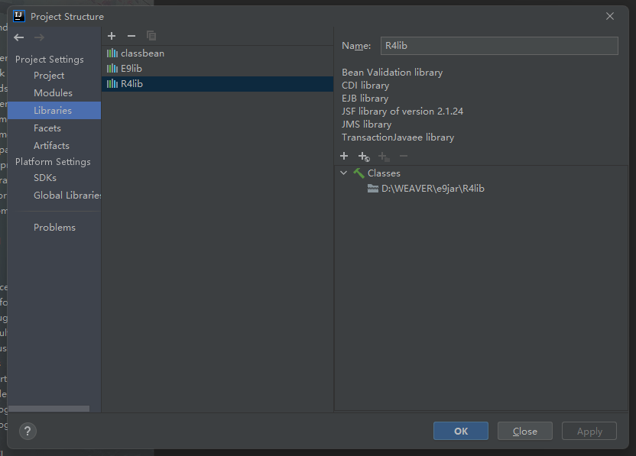
Task: Open the Facets settings section
Action: point(47,128)
